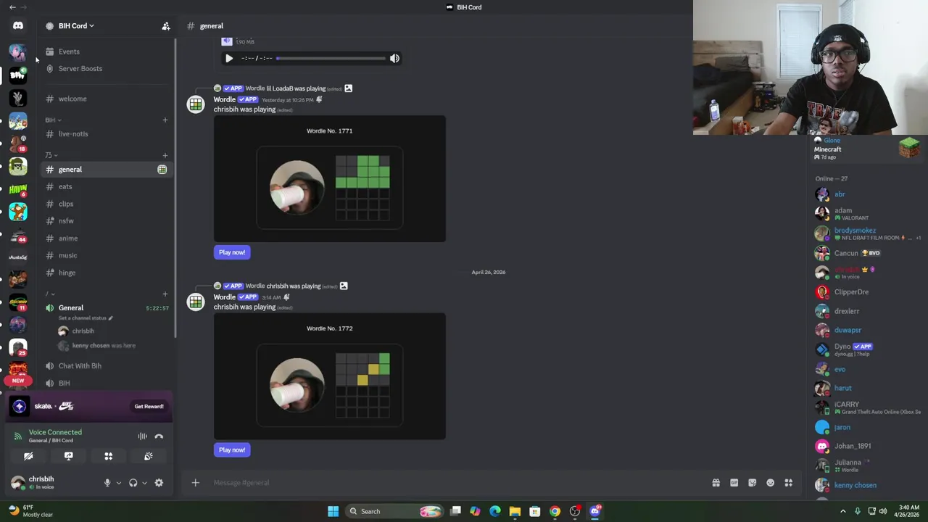This screenshot has height=522, width=928.
Task: Open the music channel
Action: 67,255
